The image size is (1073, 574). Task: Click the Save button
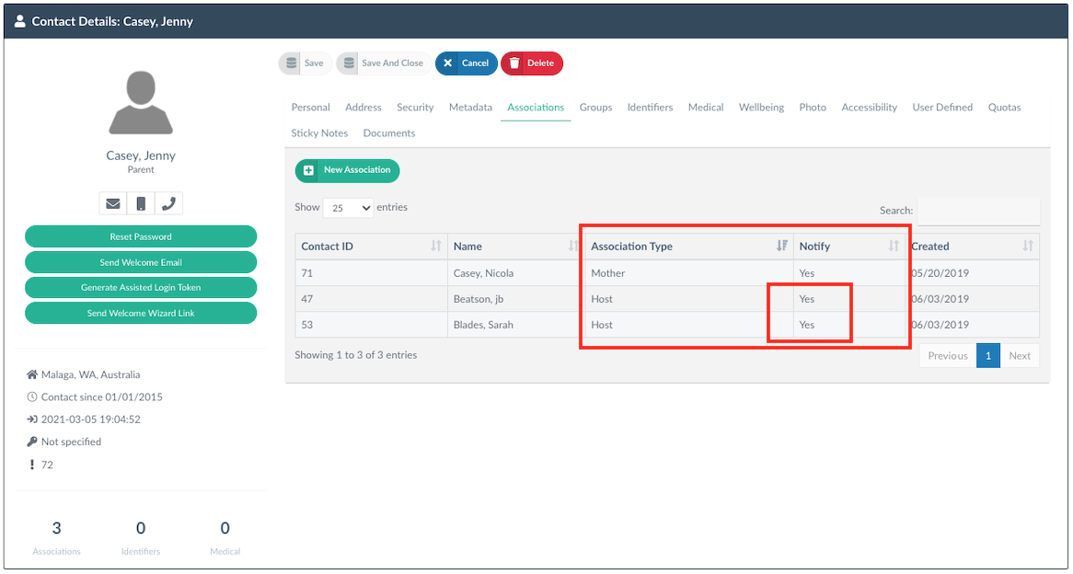306,63
